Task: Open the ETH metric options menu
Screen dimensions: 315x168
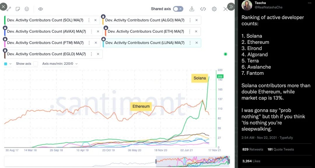Action: (x=190, y=31)
